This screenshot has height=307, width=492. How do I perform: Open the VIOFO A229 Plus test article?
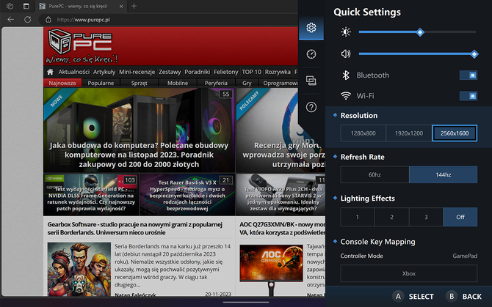281,195
